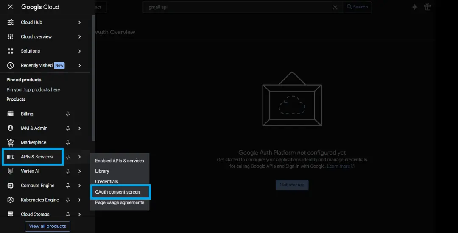Open Page usage agreements item
Viewport: 458px width, 233px height.
click(x=120, y=202)
